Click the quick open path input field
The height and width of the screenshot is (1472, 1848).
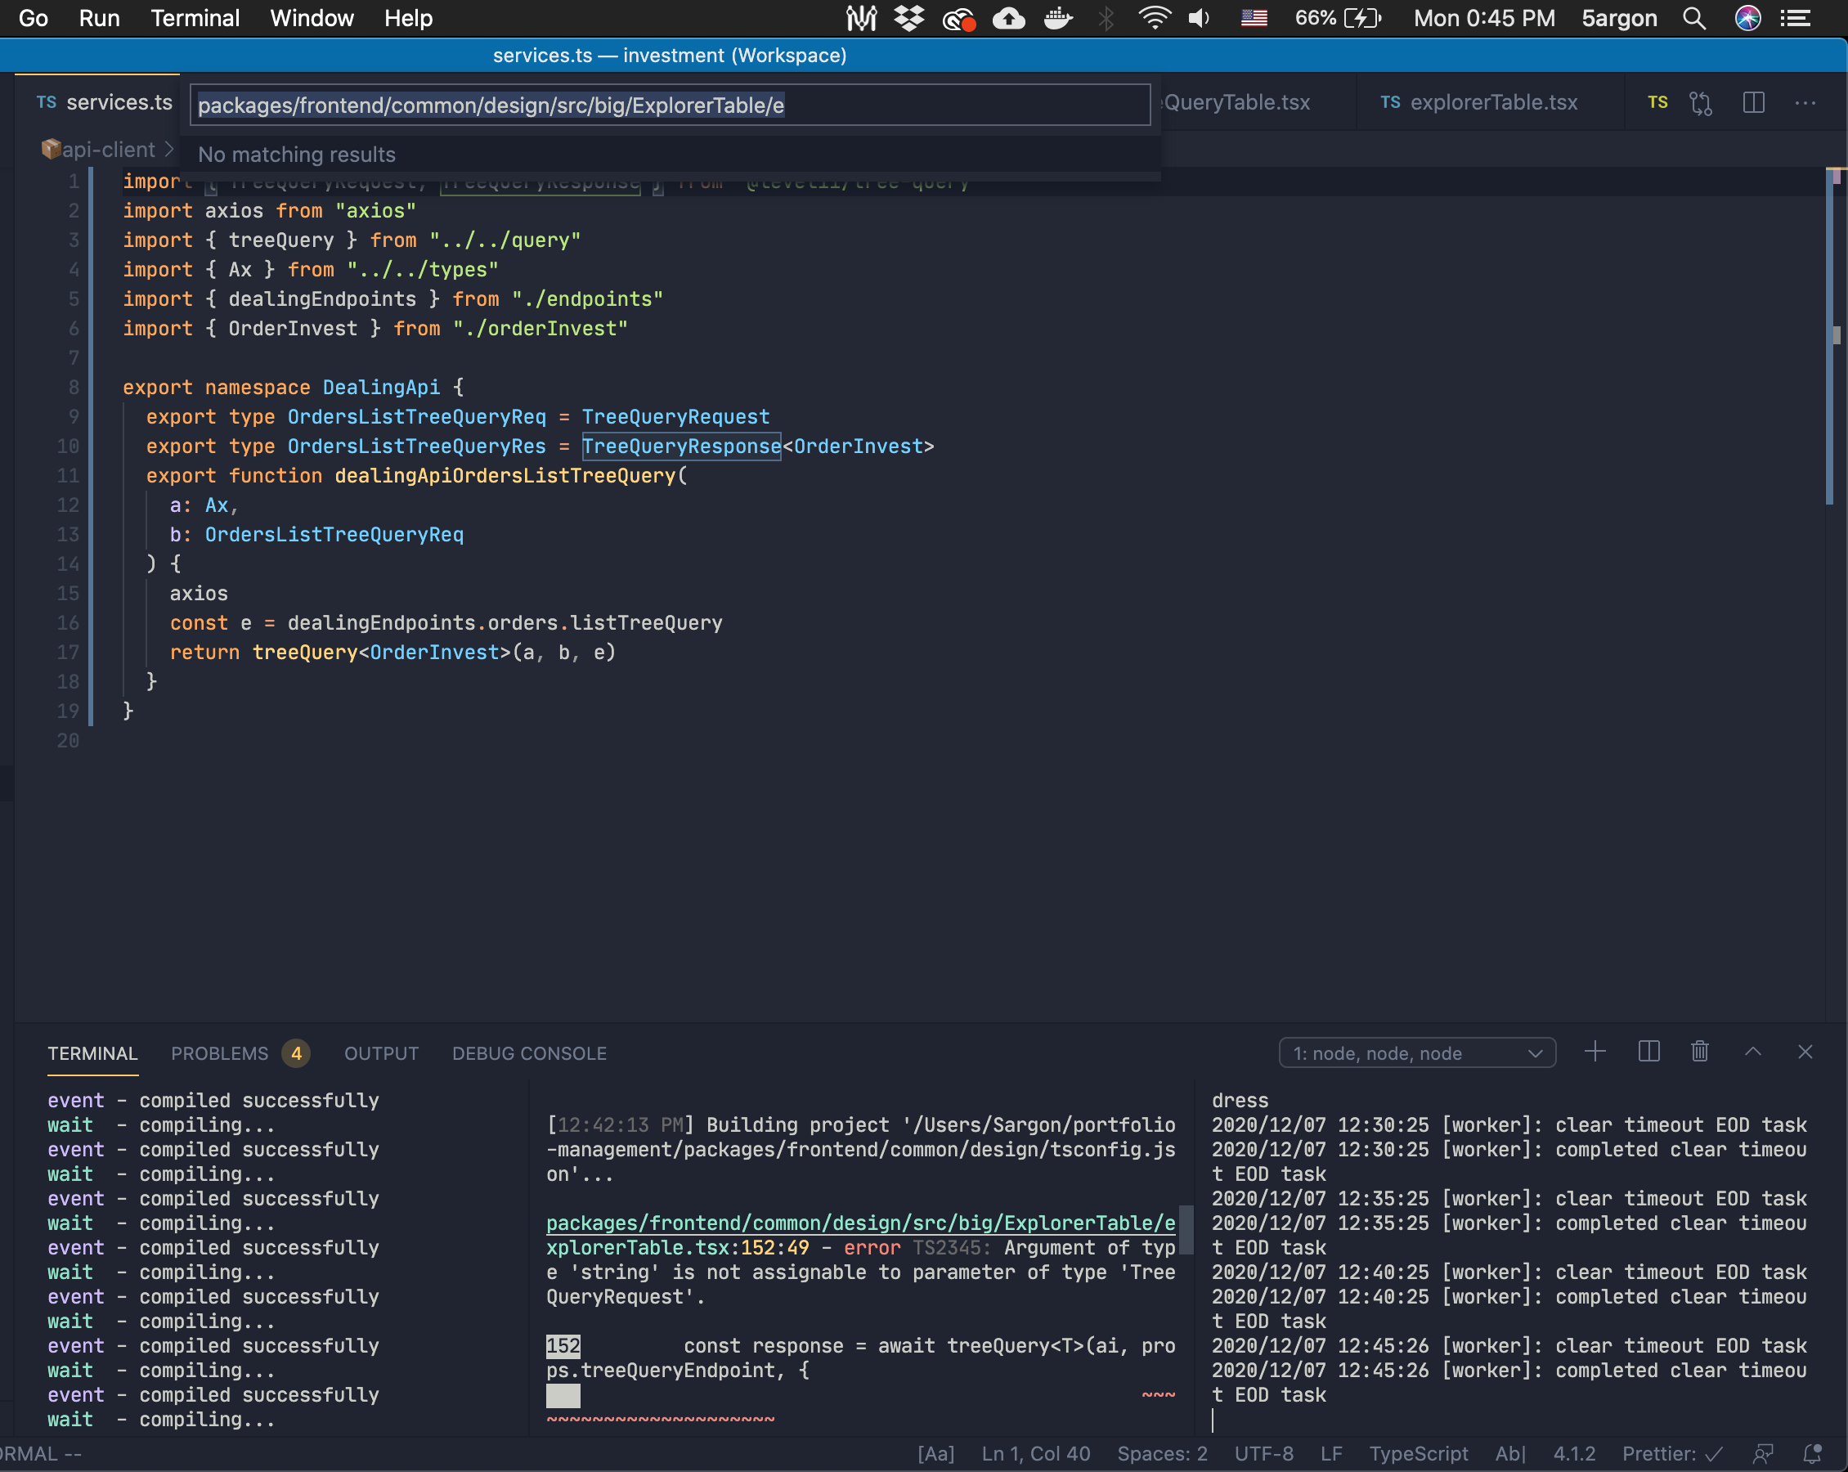tap(669, 105)
